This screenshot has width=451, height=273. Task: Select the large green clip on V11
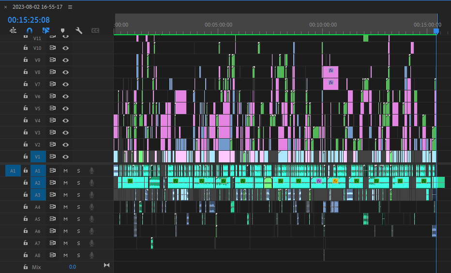[x=366, y=38]
